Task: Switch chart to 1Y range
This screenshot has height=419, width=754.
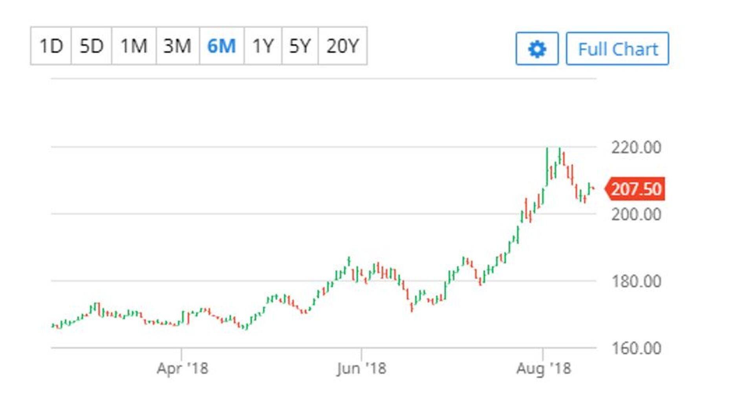Action: [x=263, y=46]
